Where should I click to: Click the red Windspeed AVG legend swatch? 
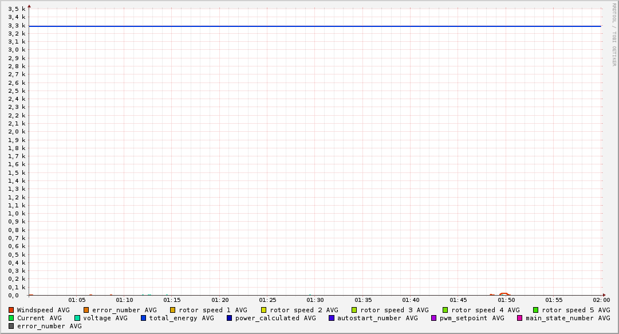pyautogui.click(x=11, y=310)
